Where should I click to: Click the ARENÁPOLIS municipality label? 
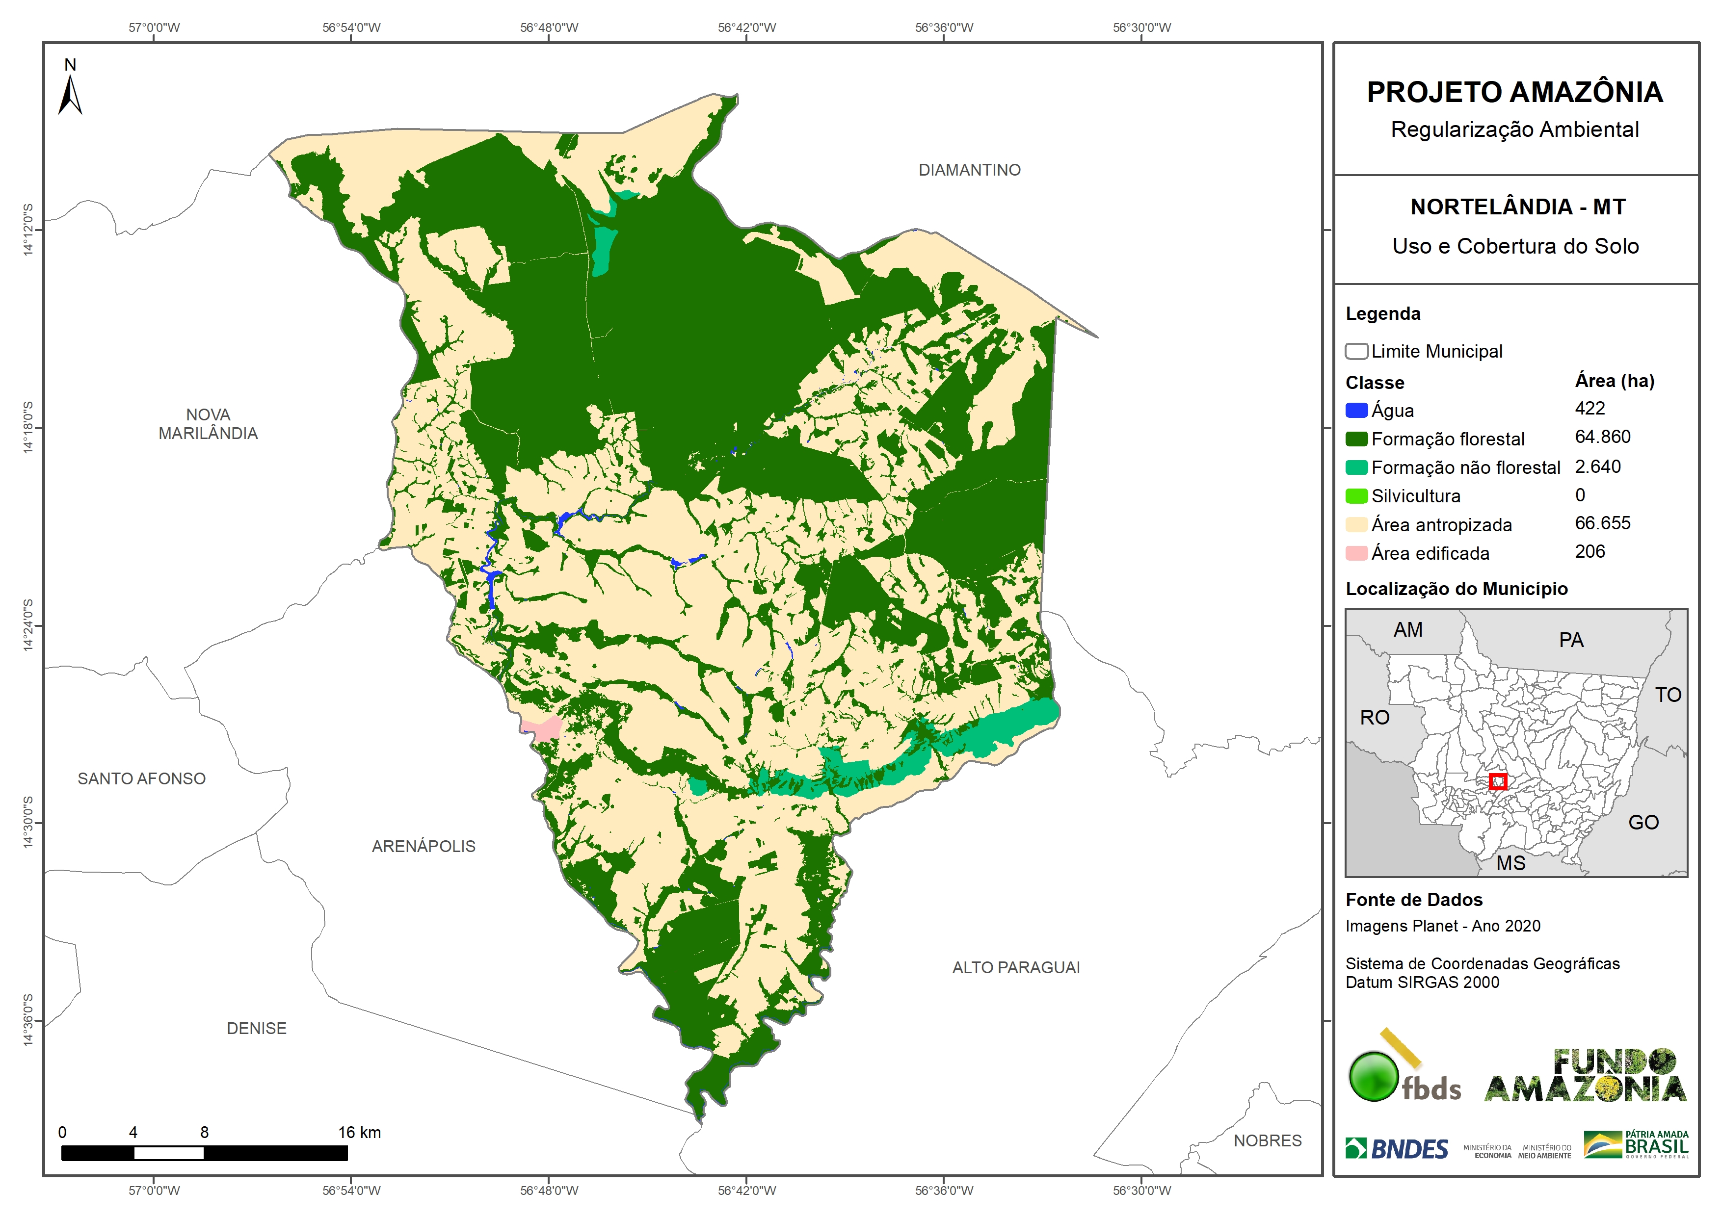tap(423, 847)
